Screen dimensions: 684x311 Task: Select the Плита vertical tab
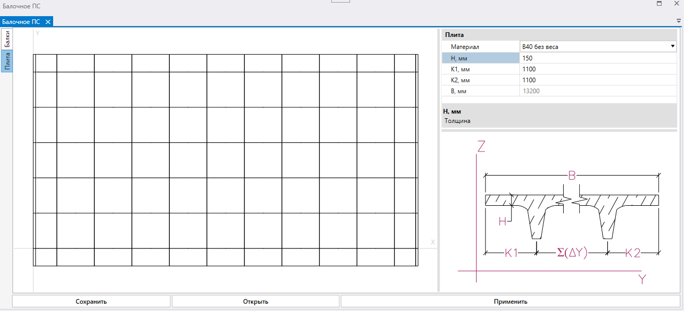7,61
